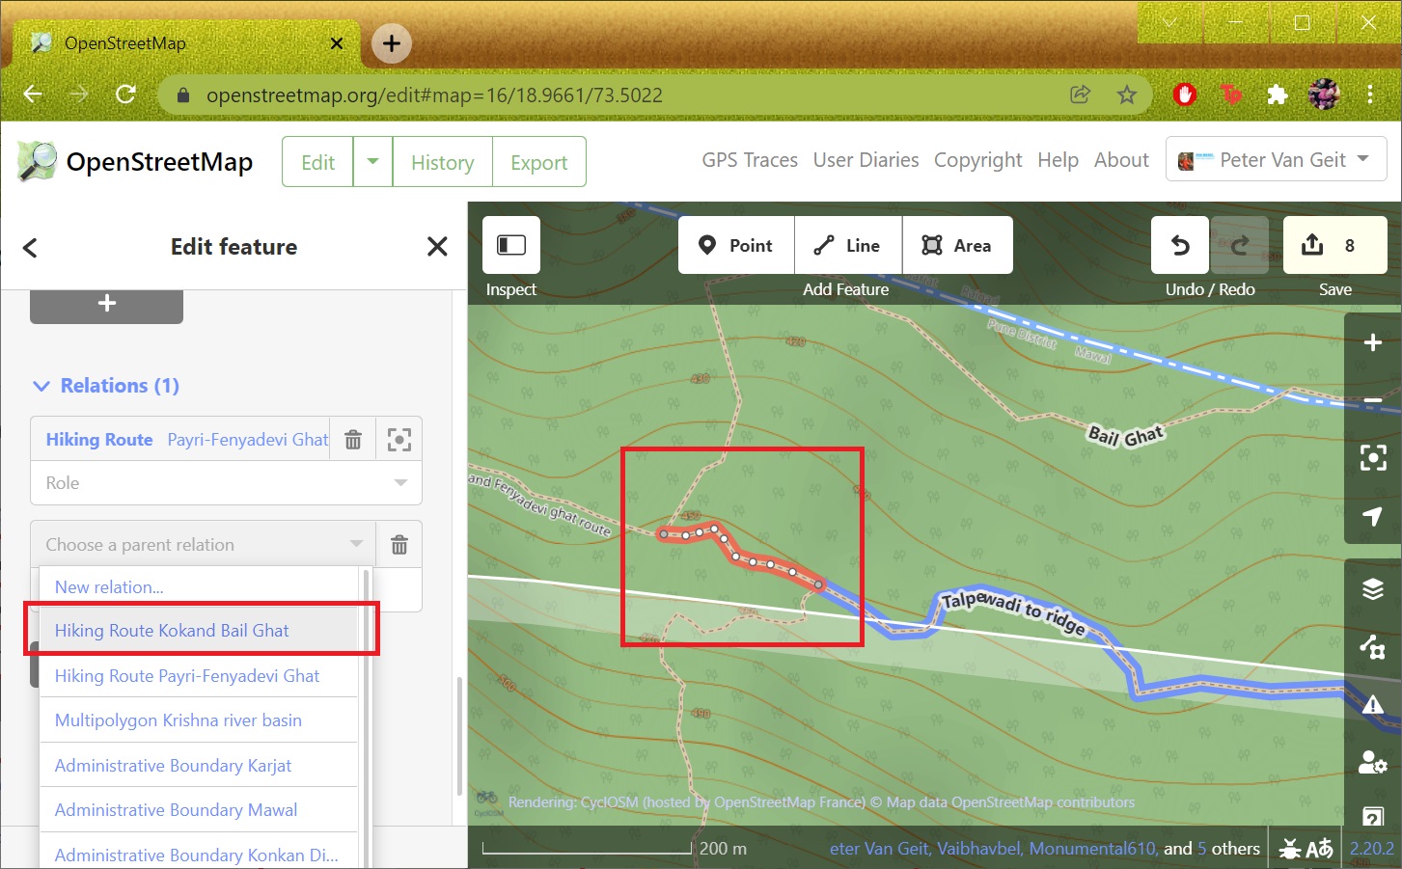
Task: Select Hiking Route Kokand Bail Ghat
Action: click(199, 631)
